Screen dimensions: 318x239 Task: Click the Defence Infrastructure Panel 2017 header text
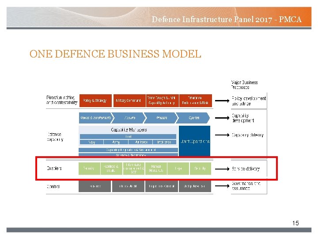point(227,19)
